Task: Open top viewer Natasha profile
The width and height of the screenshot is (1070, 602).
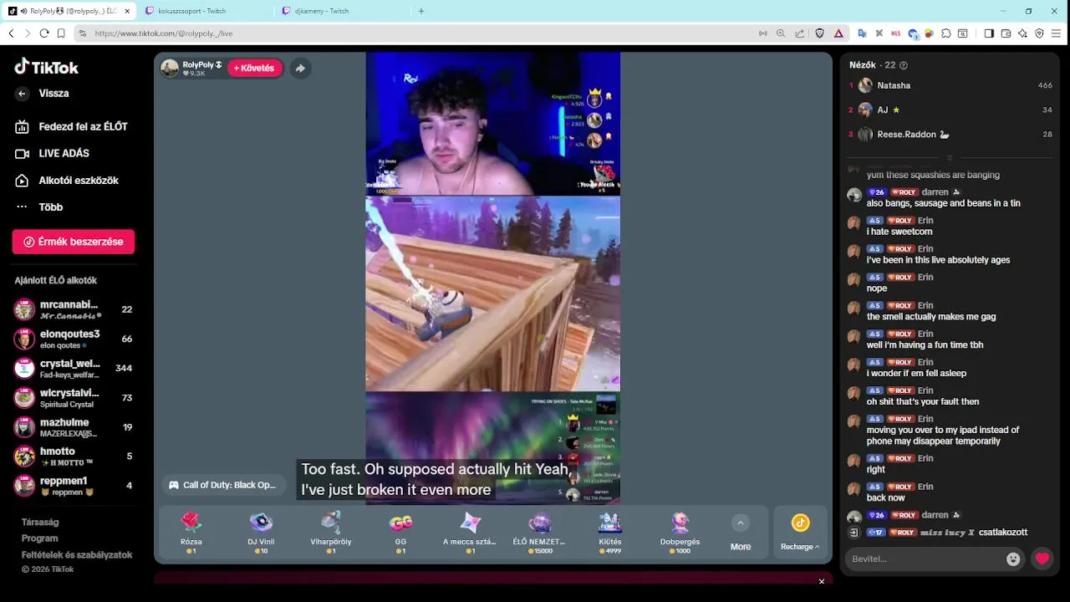Action: click(x=950, y=85)
